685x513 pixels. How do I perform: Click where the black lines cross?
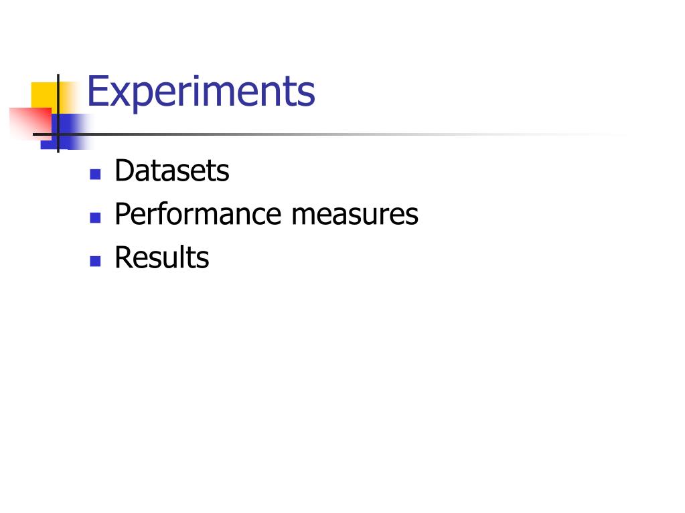click(58, 134)
